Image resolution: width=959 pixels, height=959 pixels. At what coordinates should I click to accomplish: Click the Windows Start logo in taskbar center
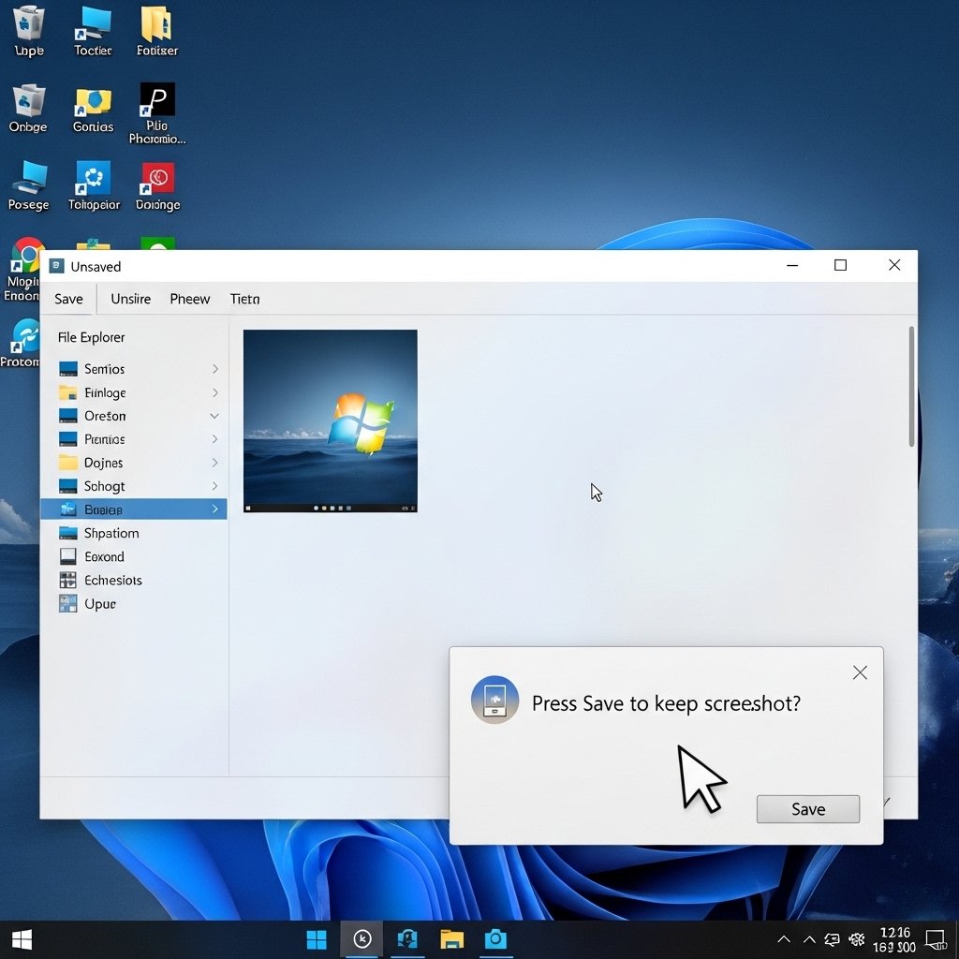tap(317, 939)
